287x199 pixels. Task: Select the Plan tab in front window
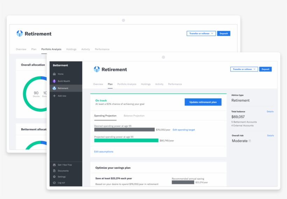(x=110, y=84)
